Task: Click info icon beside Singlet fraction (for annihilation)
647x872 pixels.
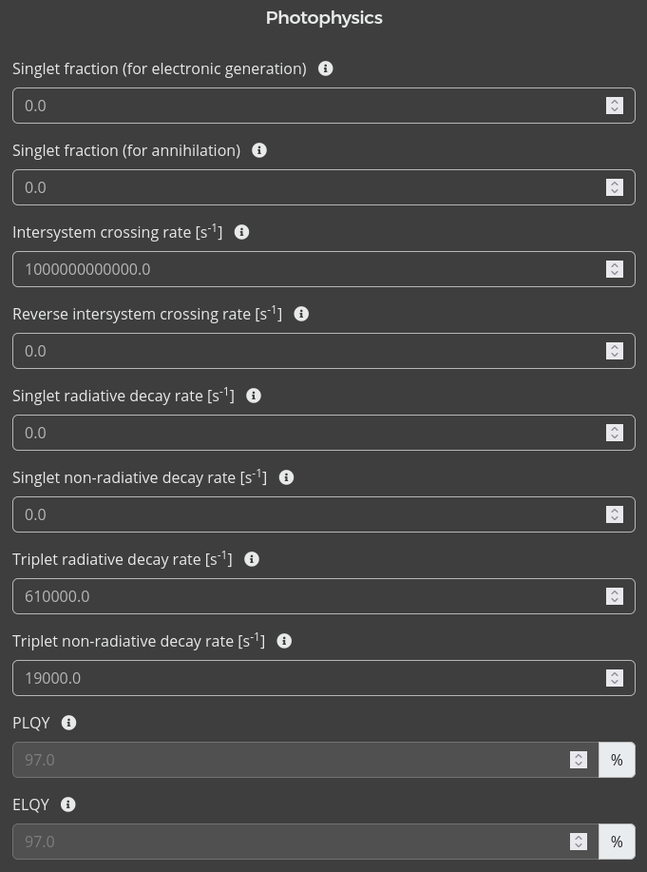Action: click(x=259, y=150)
